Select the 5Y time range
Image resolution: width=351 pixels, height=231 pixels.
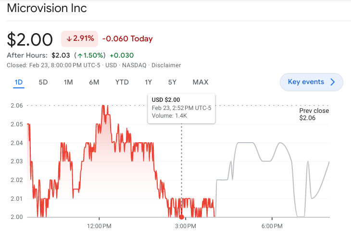tap(173, 82)
